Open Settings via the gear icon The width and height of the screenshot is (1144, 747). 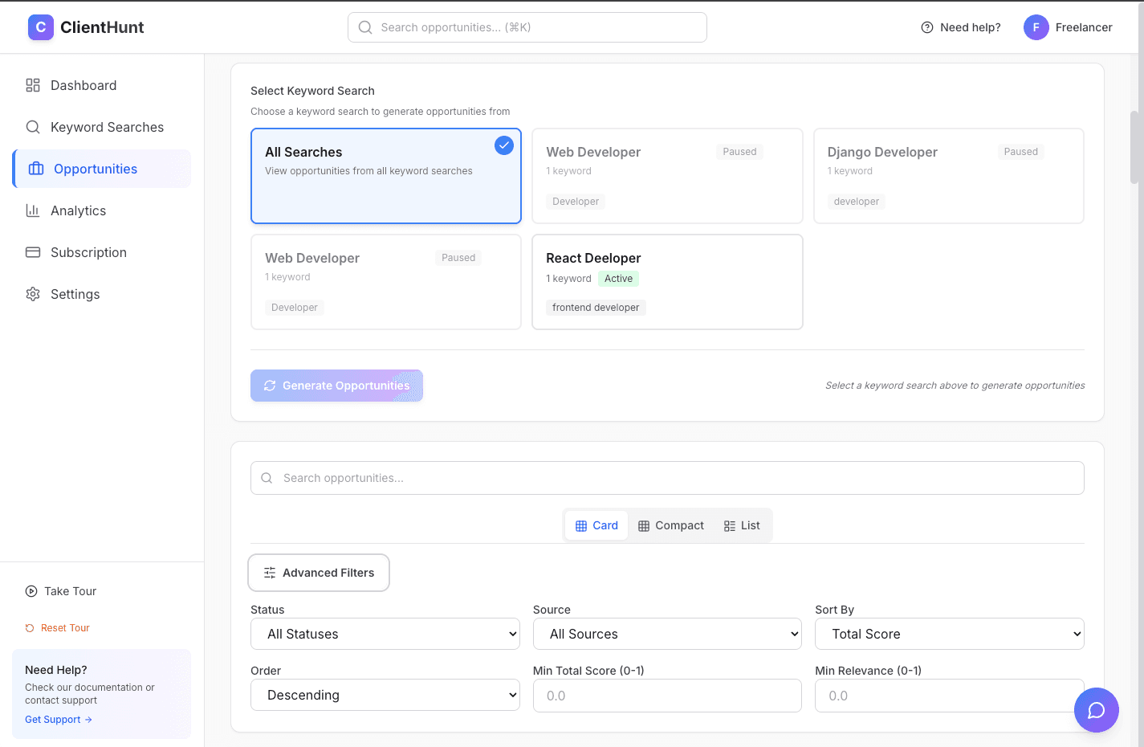(x=33, y=294)
